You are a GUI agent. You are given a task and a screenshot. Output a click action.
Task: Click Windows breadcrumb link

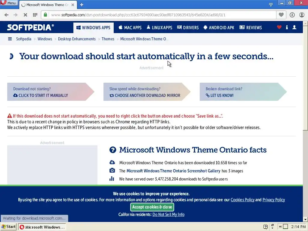tap(45, 39)
